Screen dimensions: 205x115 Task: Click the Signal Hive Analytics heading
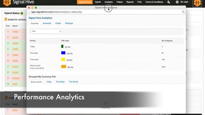pyautogui.click(x=40, y=18)
